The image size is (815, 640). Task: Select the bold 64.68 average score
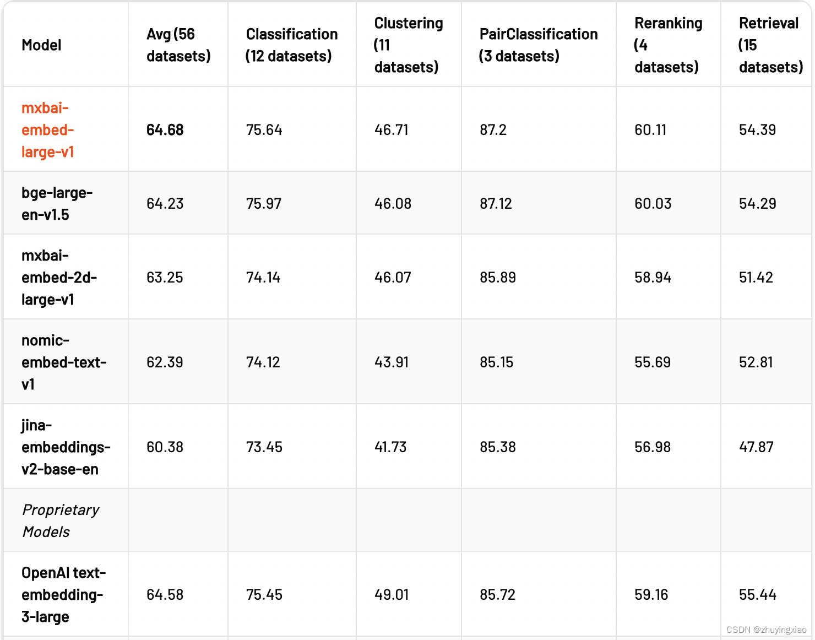[x=165, y=130]
